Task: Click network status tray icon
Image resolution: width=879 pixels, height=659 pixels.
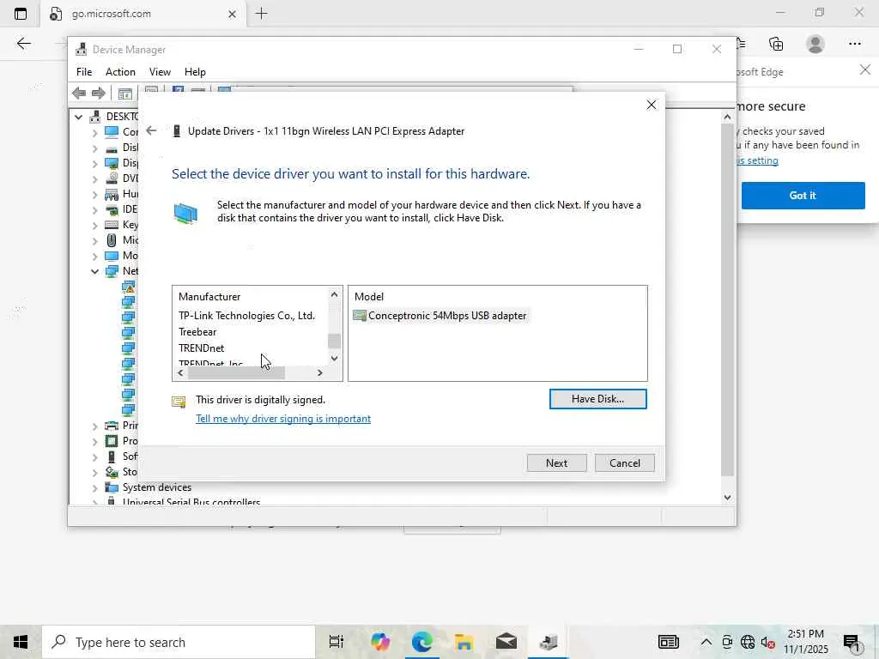Action: [748, 642]
